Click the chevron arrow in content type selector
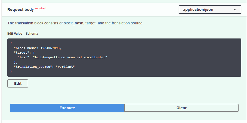247x123 pixels. [235, 9]
